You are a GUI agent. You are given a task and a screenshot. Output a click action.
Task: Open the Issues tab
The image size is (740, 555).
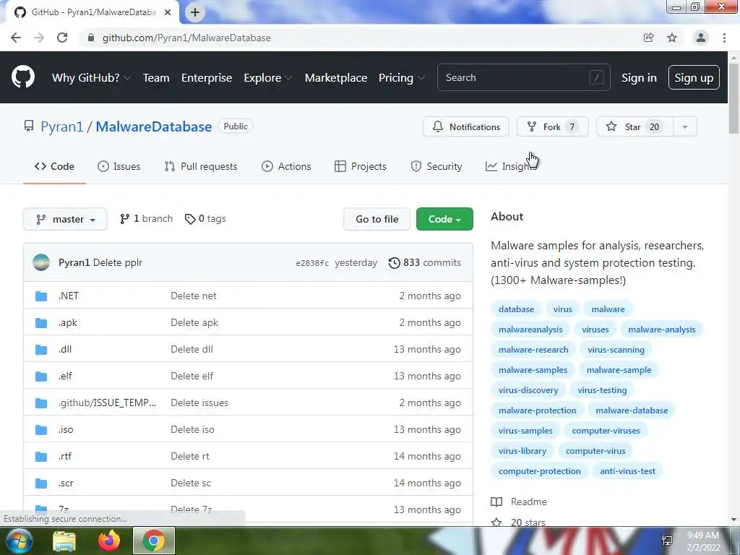tap(119, 166)
